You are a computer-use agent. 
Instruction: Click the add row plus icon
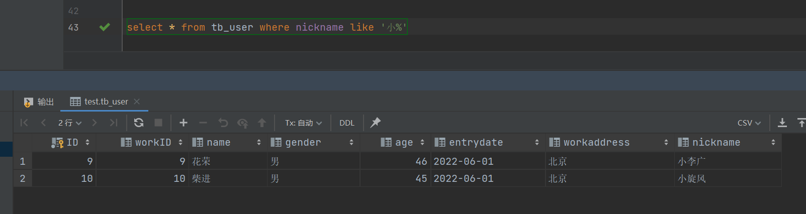click(x=184, y=123)
